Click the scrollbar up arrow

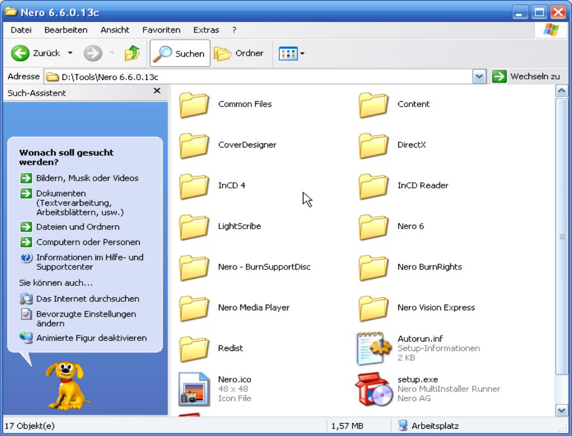click(x=562, y=91)
